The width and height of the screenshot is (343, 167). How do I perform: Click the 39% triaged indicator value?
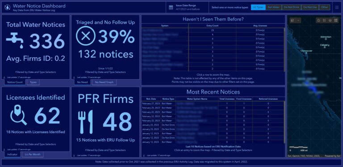(116, 36)
